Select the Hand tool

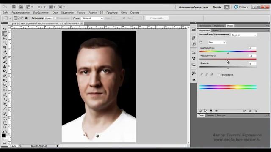[x=5, y=123]
